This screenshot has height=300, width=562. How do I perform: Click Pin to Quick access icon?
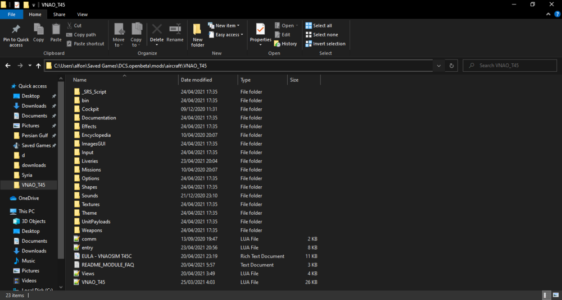coord(16,29)
